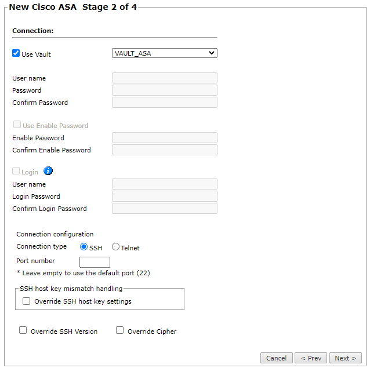Click the Confirm Enable Password field
This screenshot has width=370, height=368.
click(165, 150)
